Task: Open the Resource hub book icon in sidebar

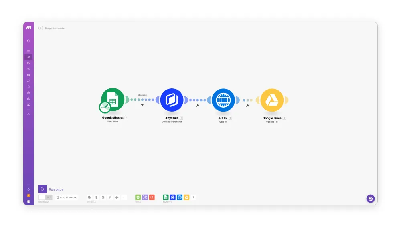Action: tap(28, 104)
